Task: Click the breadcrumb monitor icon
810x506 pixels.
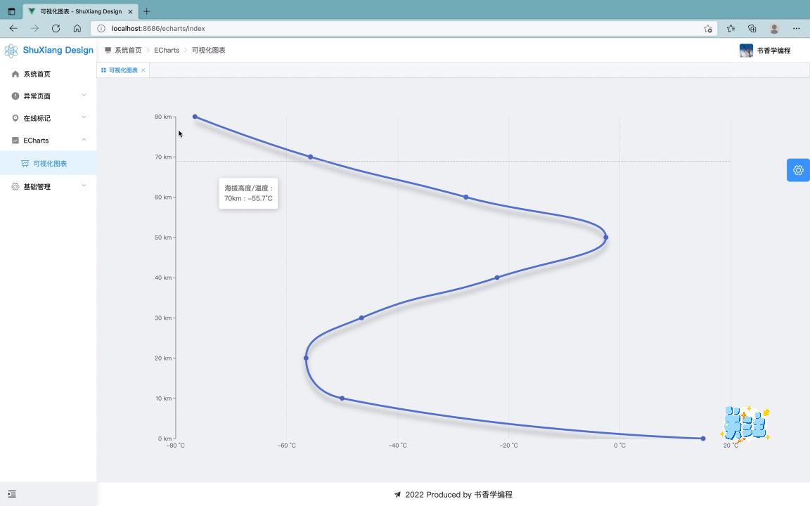Action: 108,50
